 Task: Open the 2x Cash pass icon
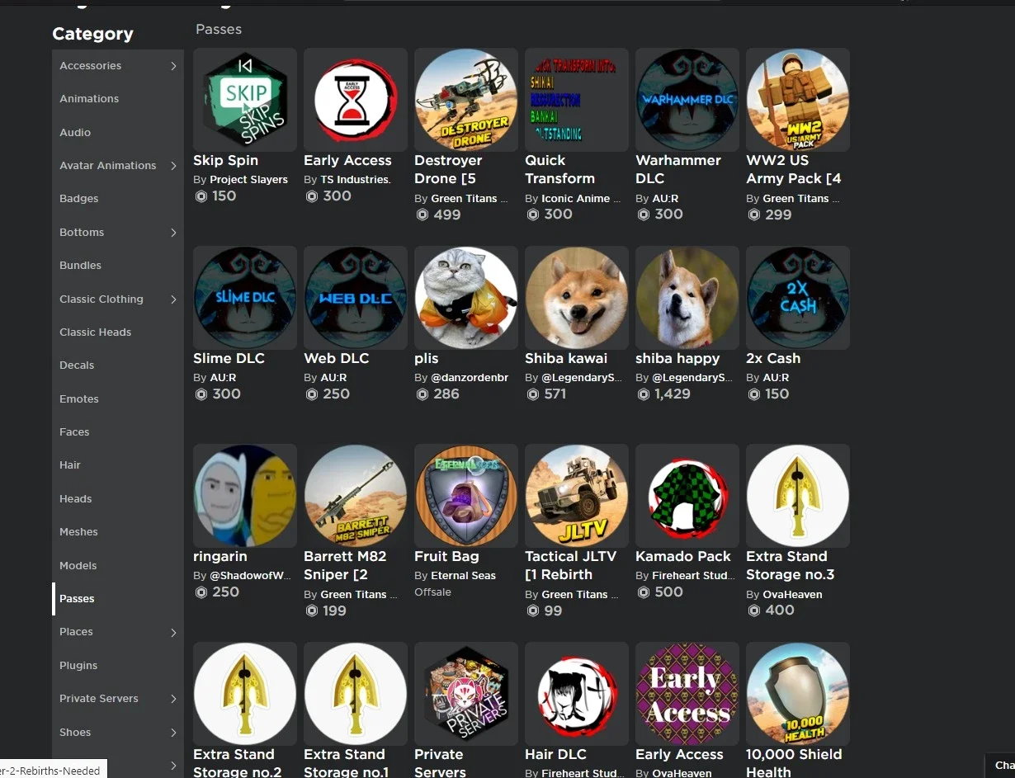tap(798, 298)
